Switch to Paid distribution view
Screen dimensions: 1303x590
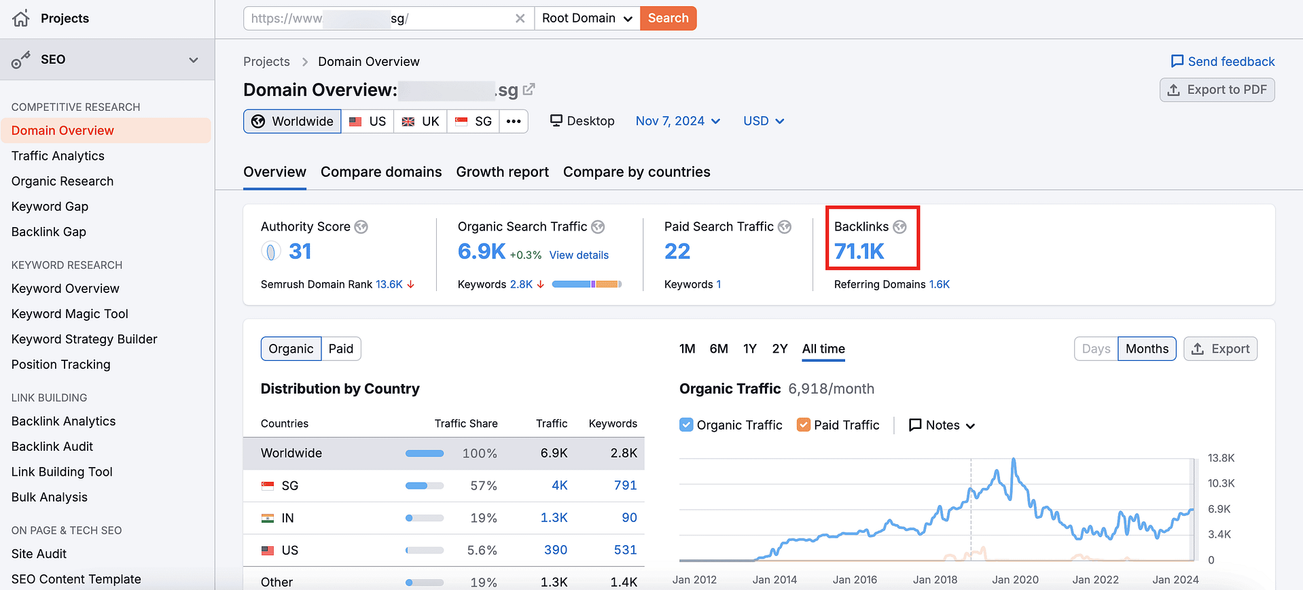pos(341,349)
